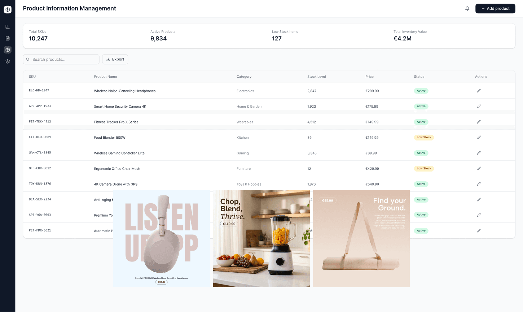The width and height of the screenshot is (523, 312).
Task: Click the Category column header
Action: coord(244,77)
